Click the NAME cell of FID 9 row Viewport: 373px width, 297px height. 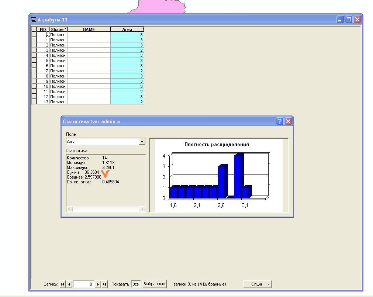(89, 81)
